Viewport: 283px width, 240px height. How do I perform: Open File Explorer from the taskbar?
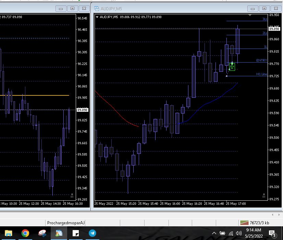[9, 233]
